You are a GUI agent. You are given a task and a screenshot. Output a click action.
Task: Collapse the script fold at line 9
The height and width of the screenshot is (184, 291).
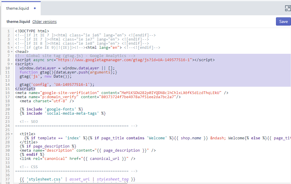(12, 64)
